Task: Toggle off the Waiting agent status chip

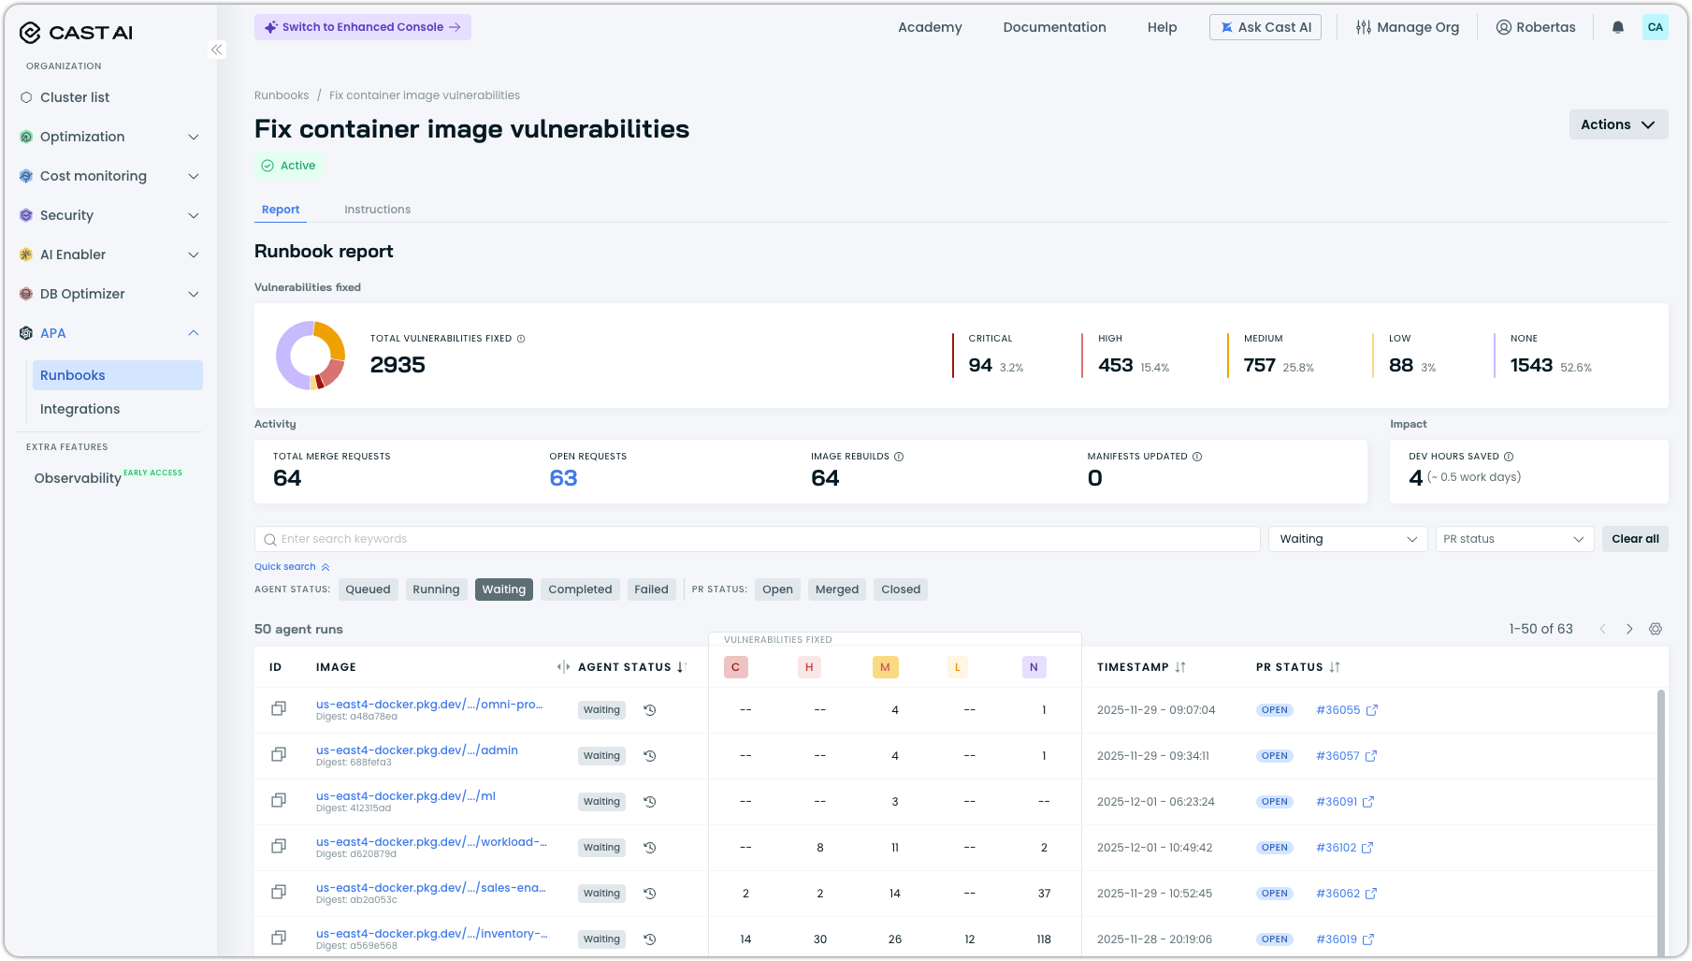Action: 504,590
